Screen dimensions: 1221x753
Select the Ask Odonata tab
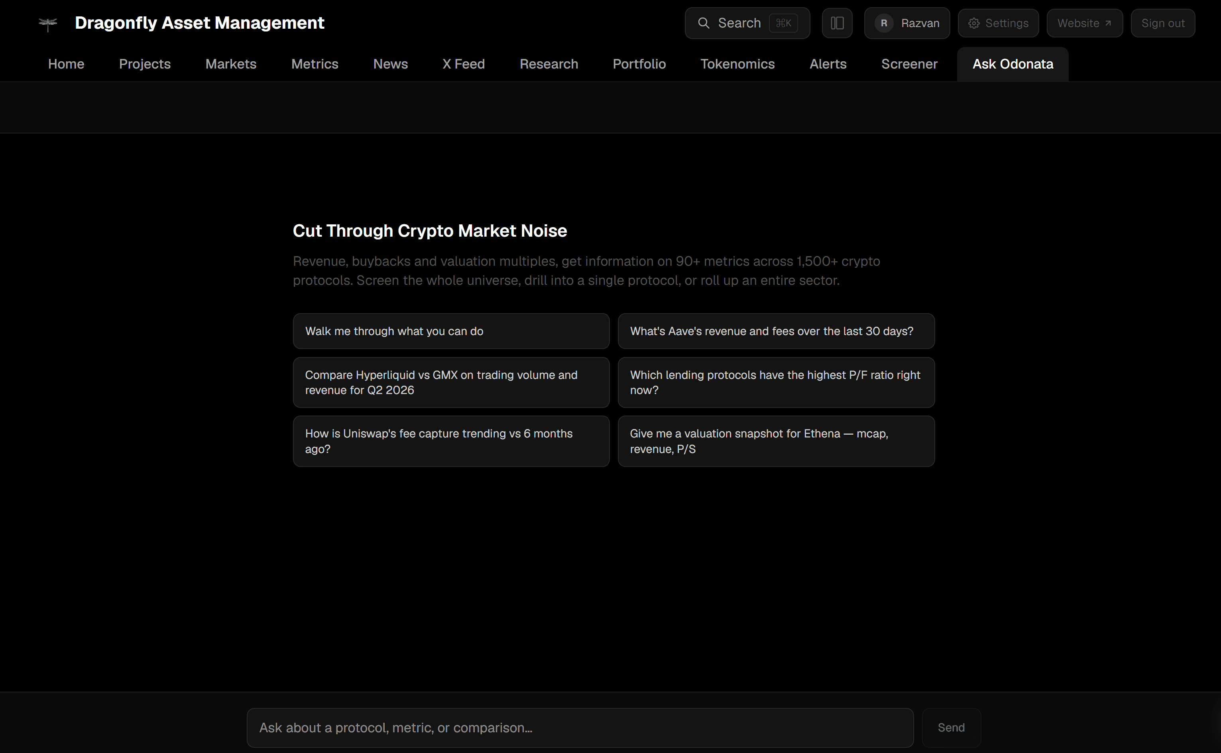click(1013, 64)
